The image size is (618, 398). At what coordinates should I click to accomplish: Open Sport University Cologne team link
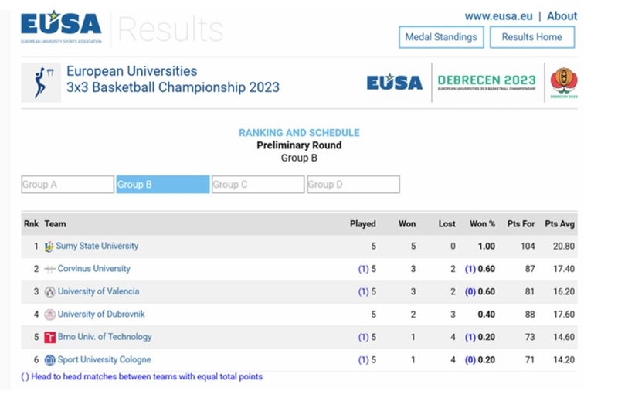pyautogui.click(x=104, y=359)
